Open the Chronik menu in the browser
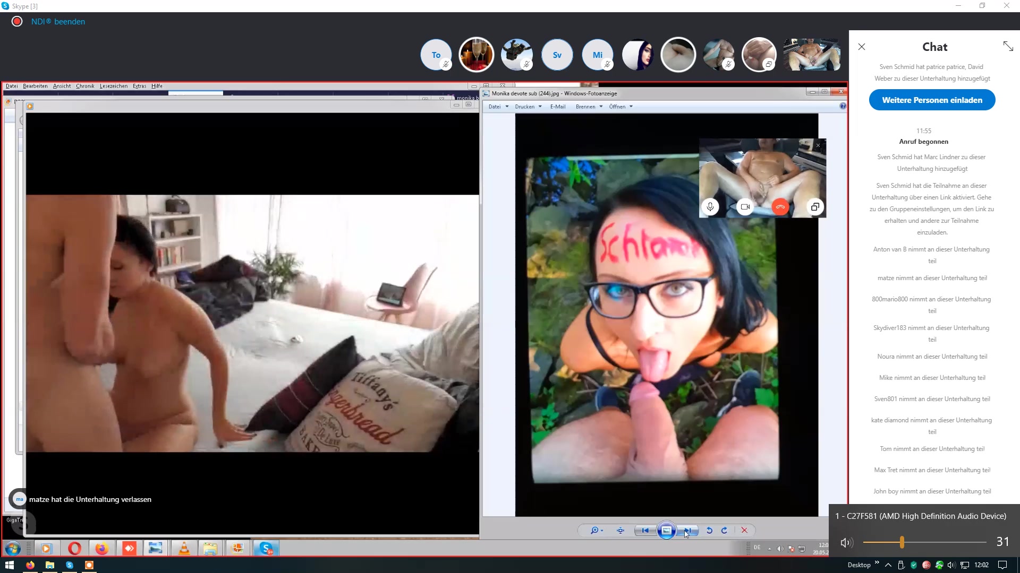This screenshot has height=573, width=1020. tap(84, 86)
